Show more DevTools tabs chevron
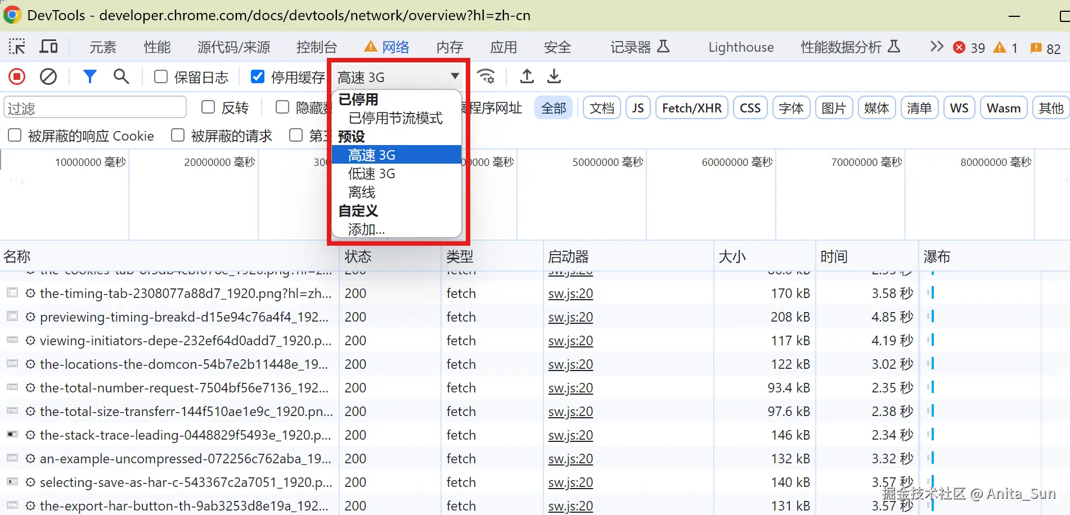This screenshot has height=515, width=1070. coord(937,47)
